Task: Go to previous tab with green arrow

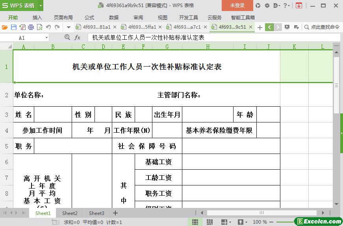Action: 269,27
